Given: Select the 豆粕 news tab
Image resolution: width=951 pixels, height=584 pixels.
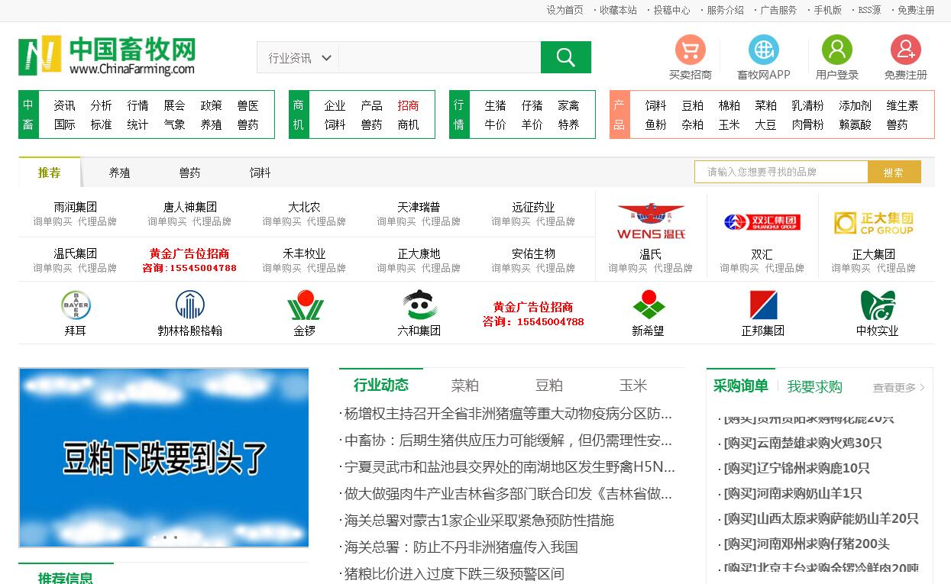Looking at the screenshot, I should (548, 386).
